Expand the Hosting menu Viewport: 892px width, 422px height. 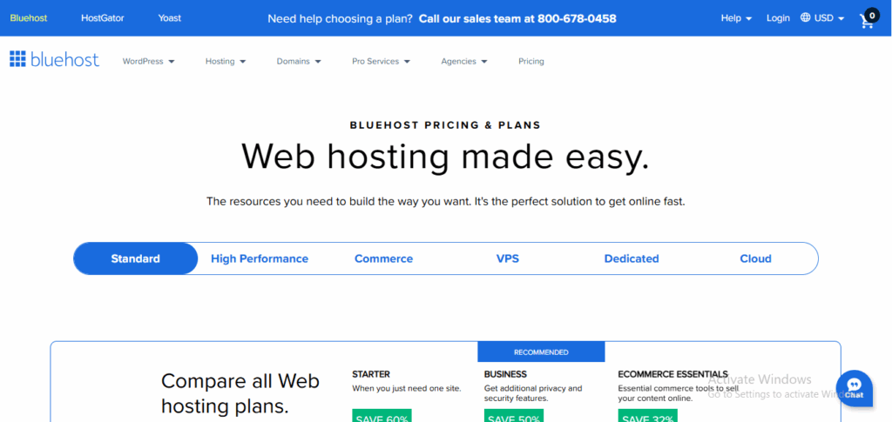(x=226, y=61)
